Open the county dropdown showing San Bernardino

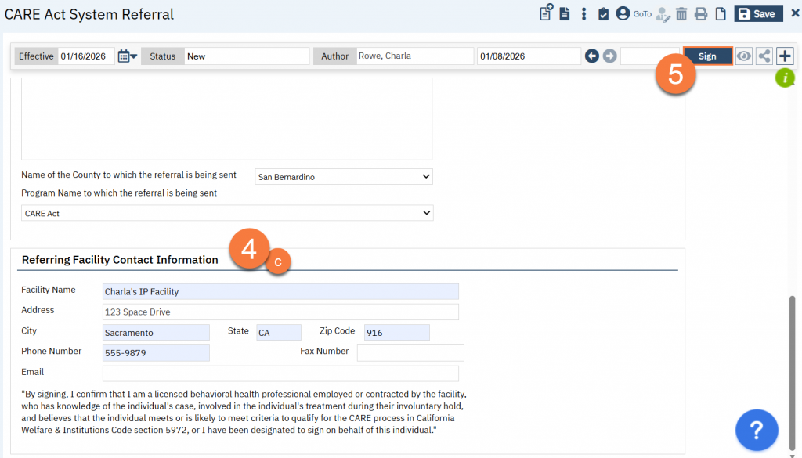point(345,177)
